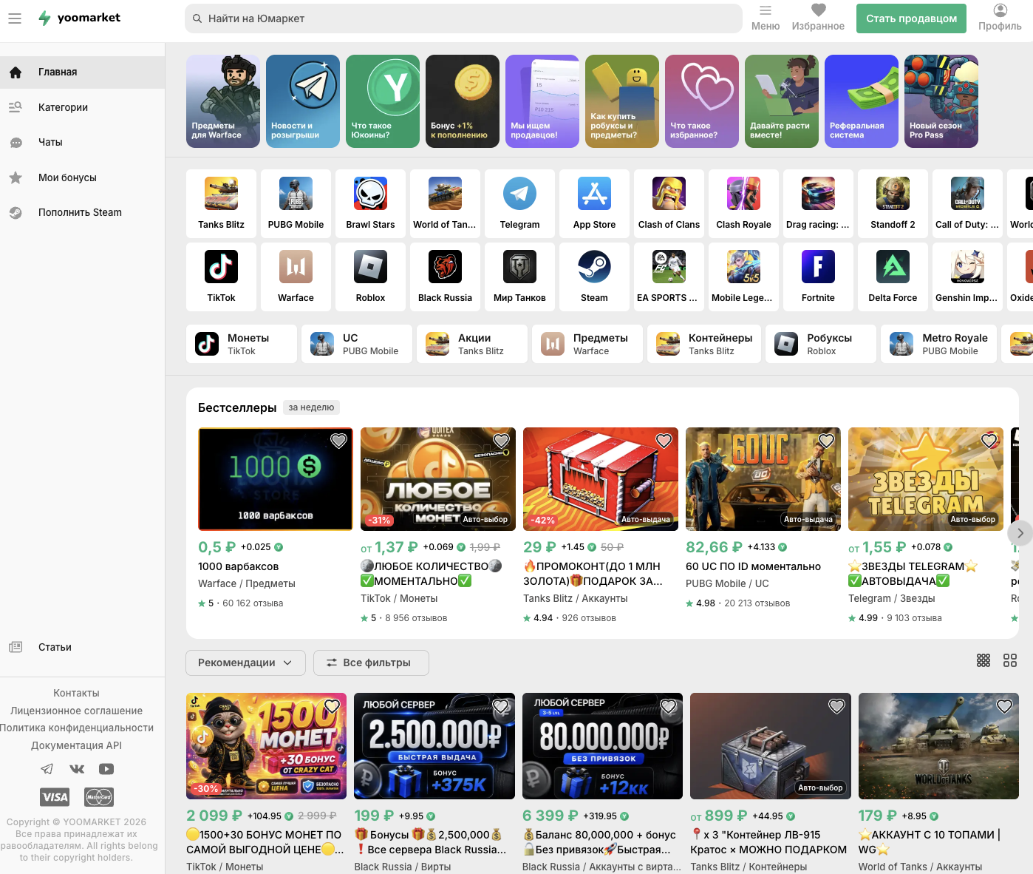Open the Меню dropdown in header
The image size is (1033, 874).
766,18
